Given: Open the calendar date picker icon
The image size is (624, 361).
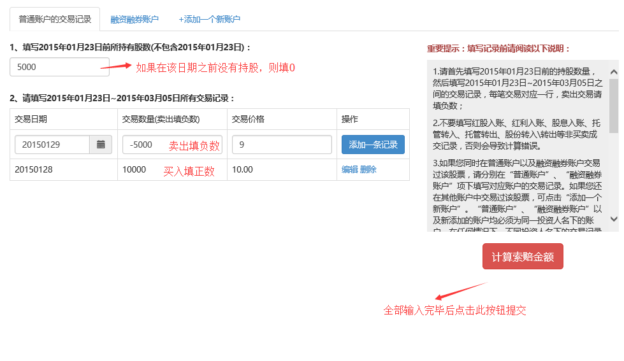Looking at the screenshot, I should tap(101, 145).
